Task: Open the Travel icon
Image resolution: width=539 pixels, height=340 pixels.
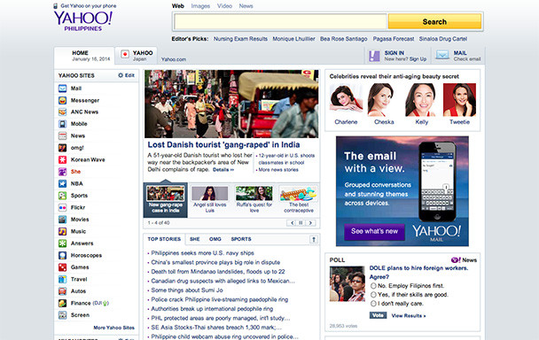Action: pyautogui.click(x=62, y=279)
